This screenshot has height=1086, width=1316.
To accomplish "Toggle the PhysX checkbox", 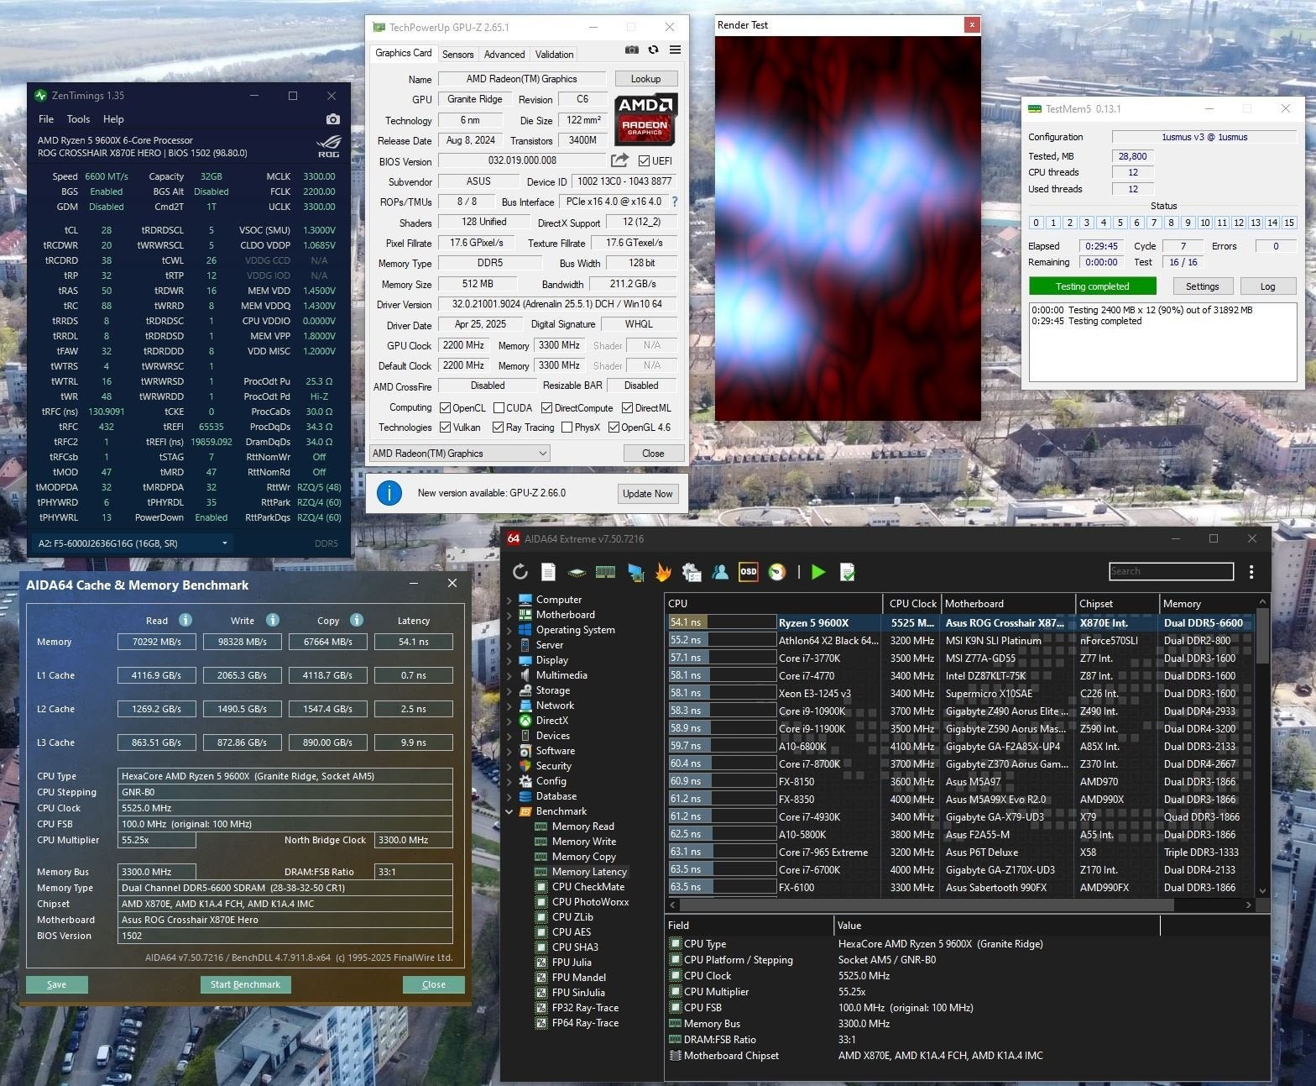I will pyautogui.click(x=567, y=428).
